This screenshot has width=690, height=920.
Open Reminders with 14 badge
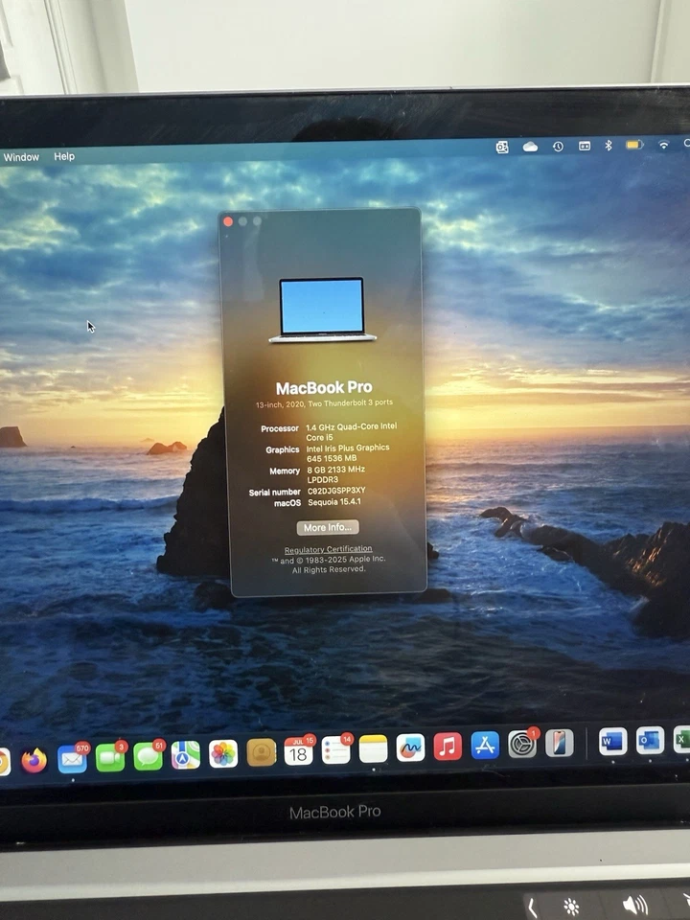coord(336,749)
